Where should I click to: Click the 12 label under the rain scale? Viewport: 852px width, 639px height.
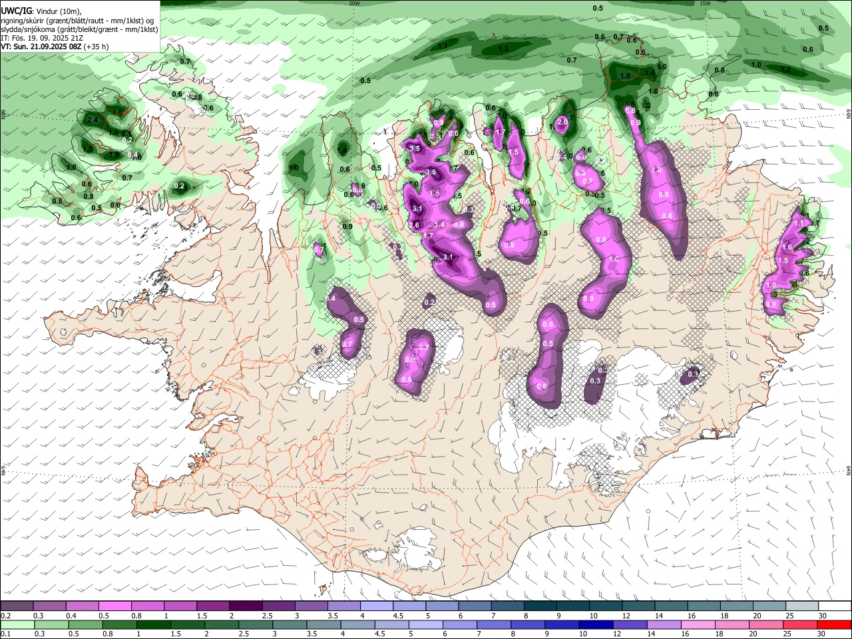pyautogui.click(x=616, y=634)
